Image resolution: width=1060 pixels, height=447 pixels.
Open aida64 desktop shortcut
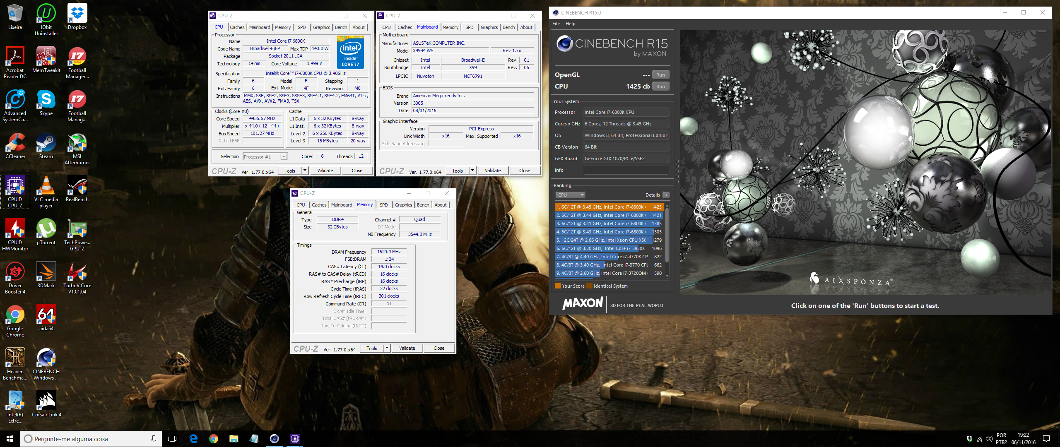point(46,318)
